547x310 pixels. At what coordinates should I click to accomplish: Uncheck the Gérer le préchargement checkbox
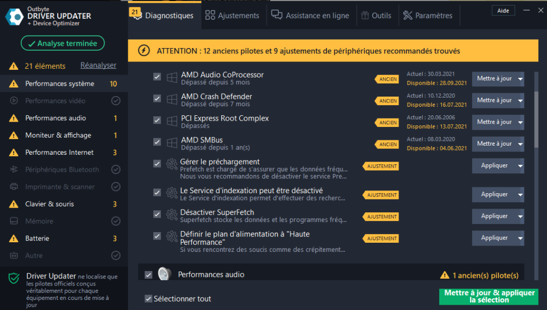click(x=157, y=164)
